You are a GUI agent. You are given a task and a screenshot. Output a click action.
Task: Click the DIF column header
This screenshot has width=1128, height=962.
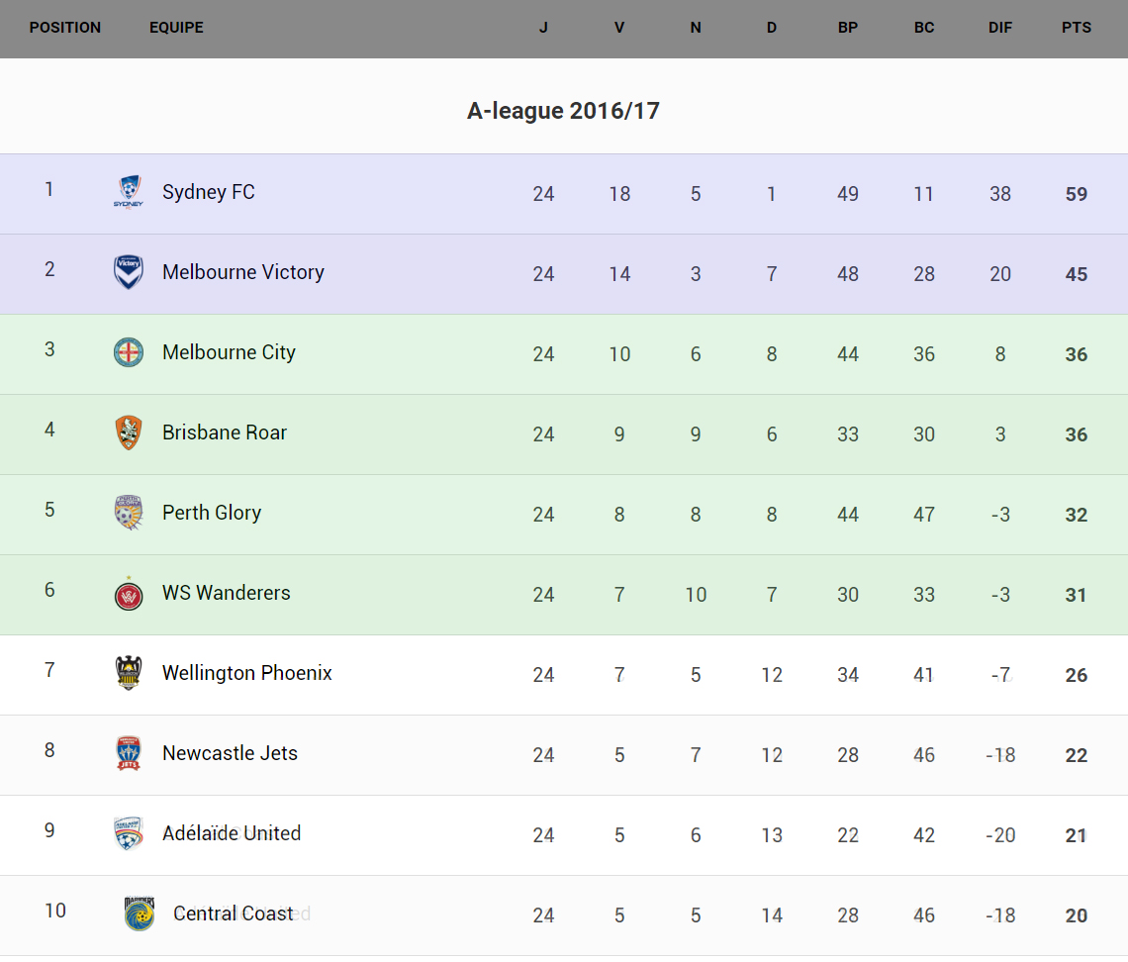[x=1000, y=28]
